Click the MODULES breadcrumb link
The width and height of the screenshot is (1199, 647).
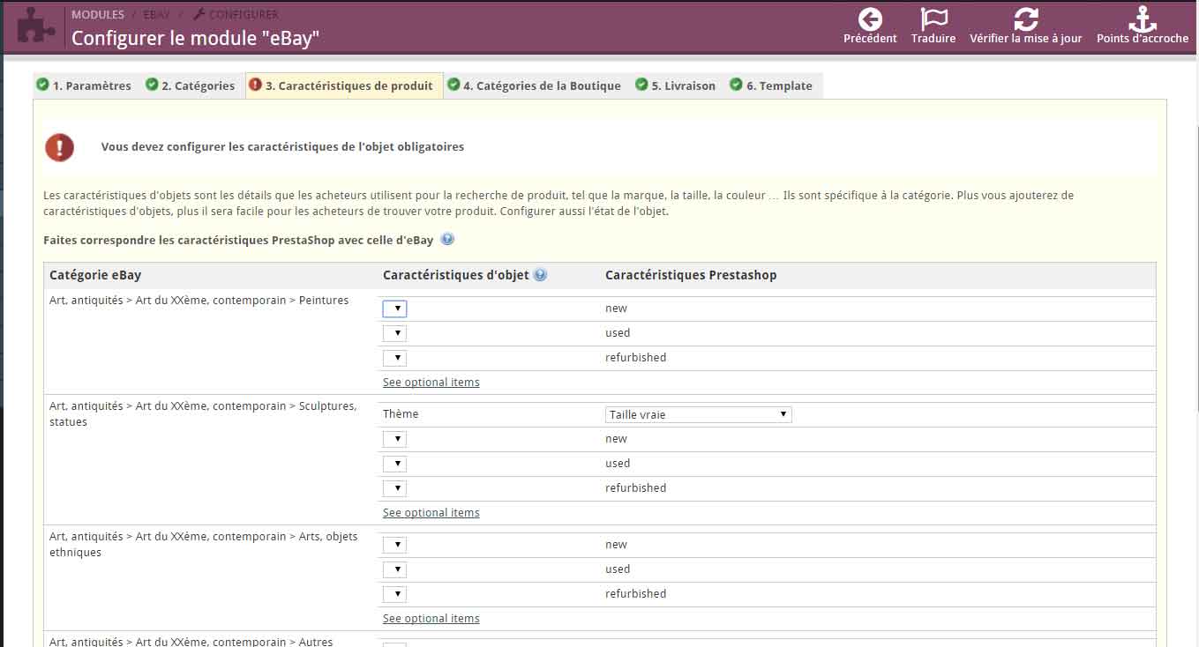click(x=98, y=15)
